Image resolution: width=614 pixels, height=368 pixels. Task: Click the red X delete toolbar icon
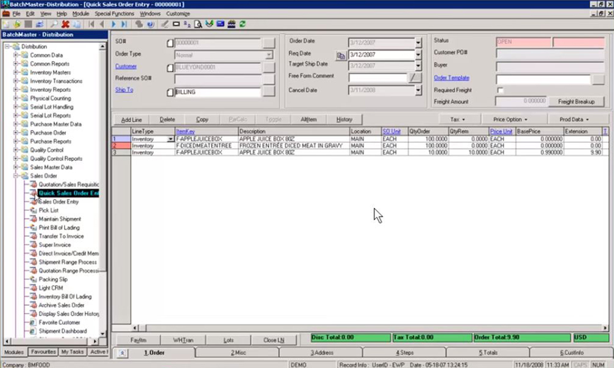pyautogui.click(x=65, y=24)
